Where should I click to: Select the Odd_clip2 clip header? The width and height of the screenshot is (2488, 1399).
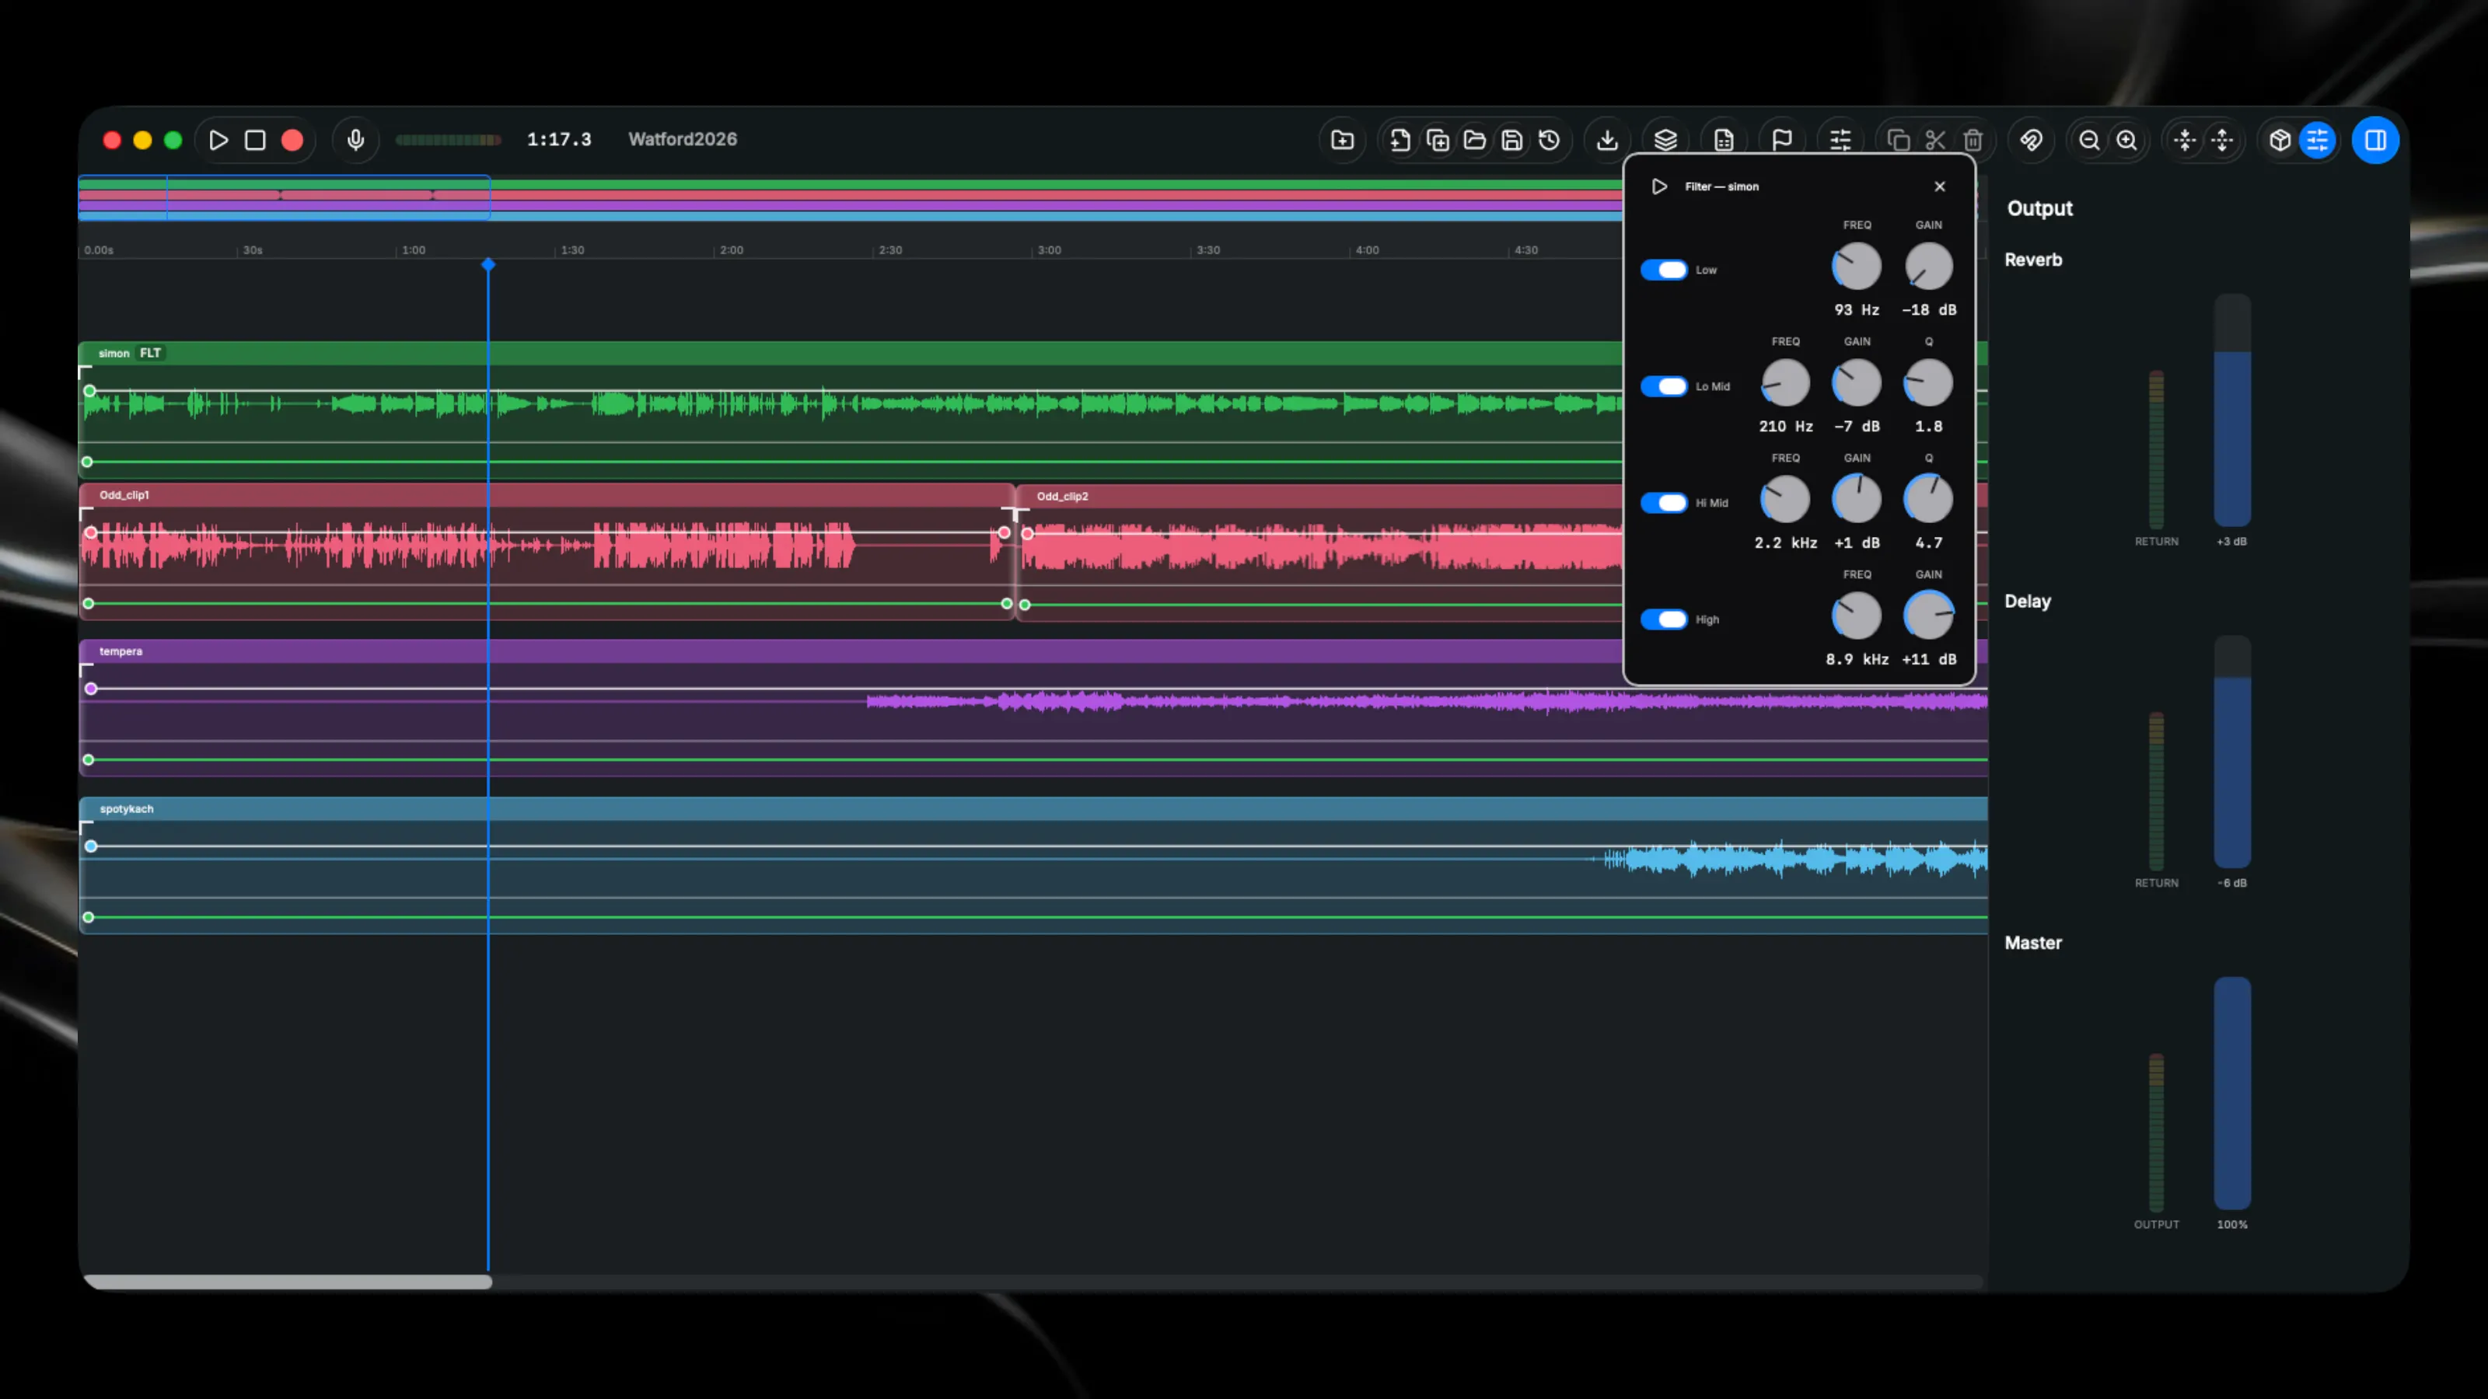pyautogui.click(x=1320, y=497)
